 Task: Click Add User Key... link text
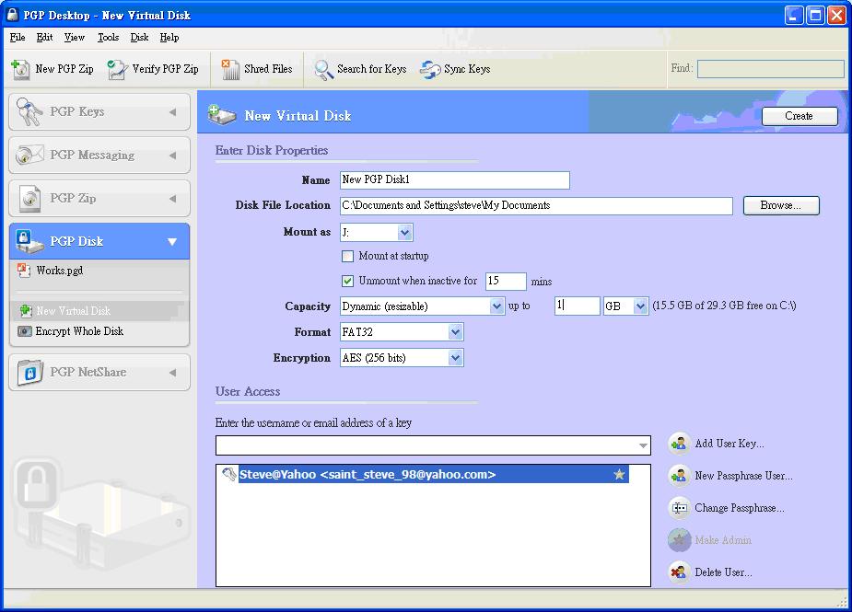pyautogui.click(x=729, y=444)
